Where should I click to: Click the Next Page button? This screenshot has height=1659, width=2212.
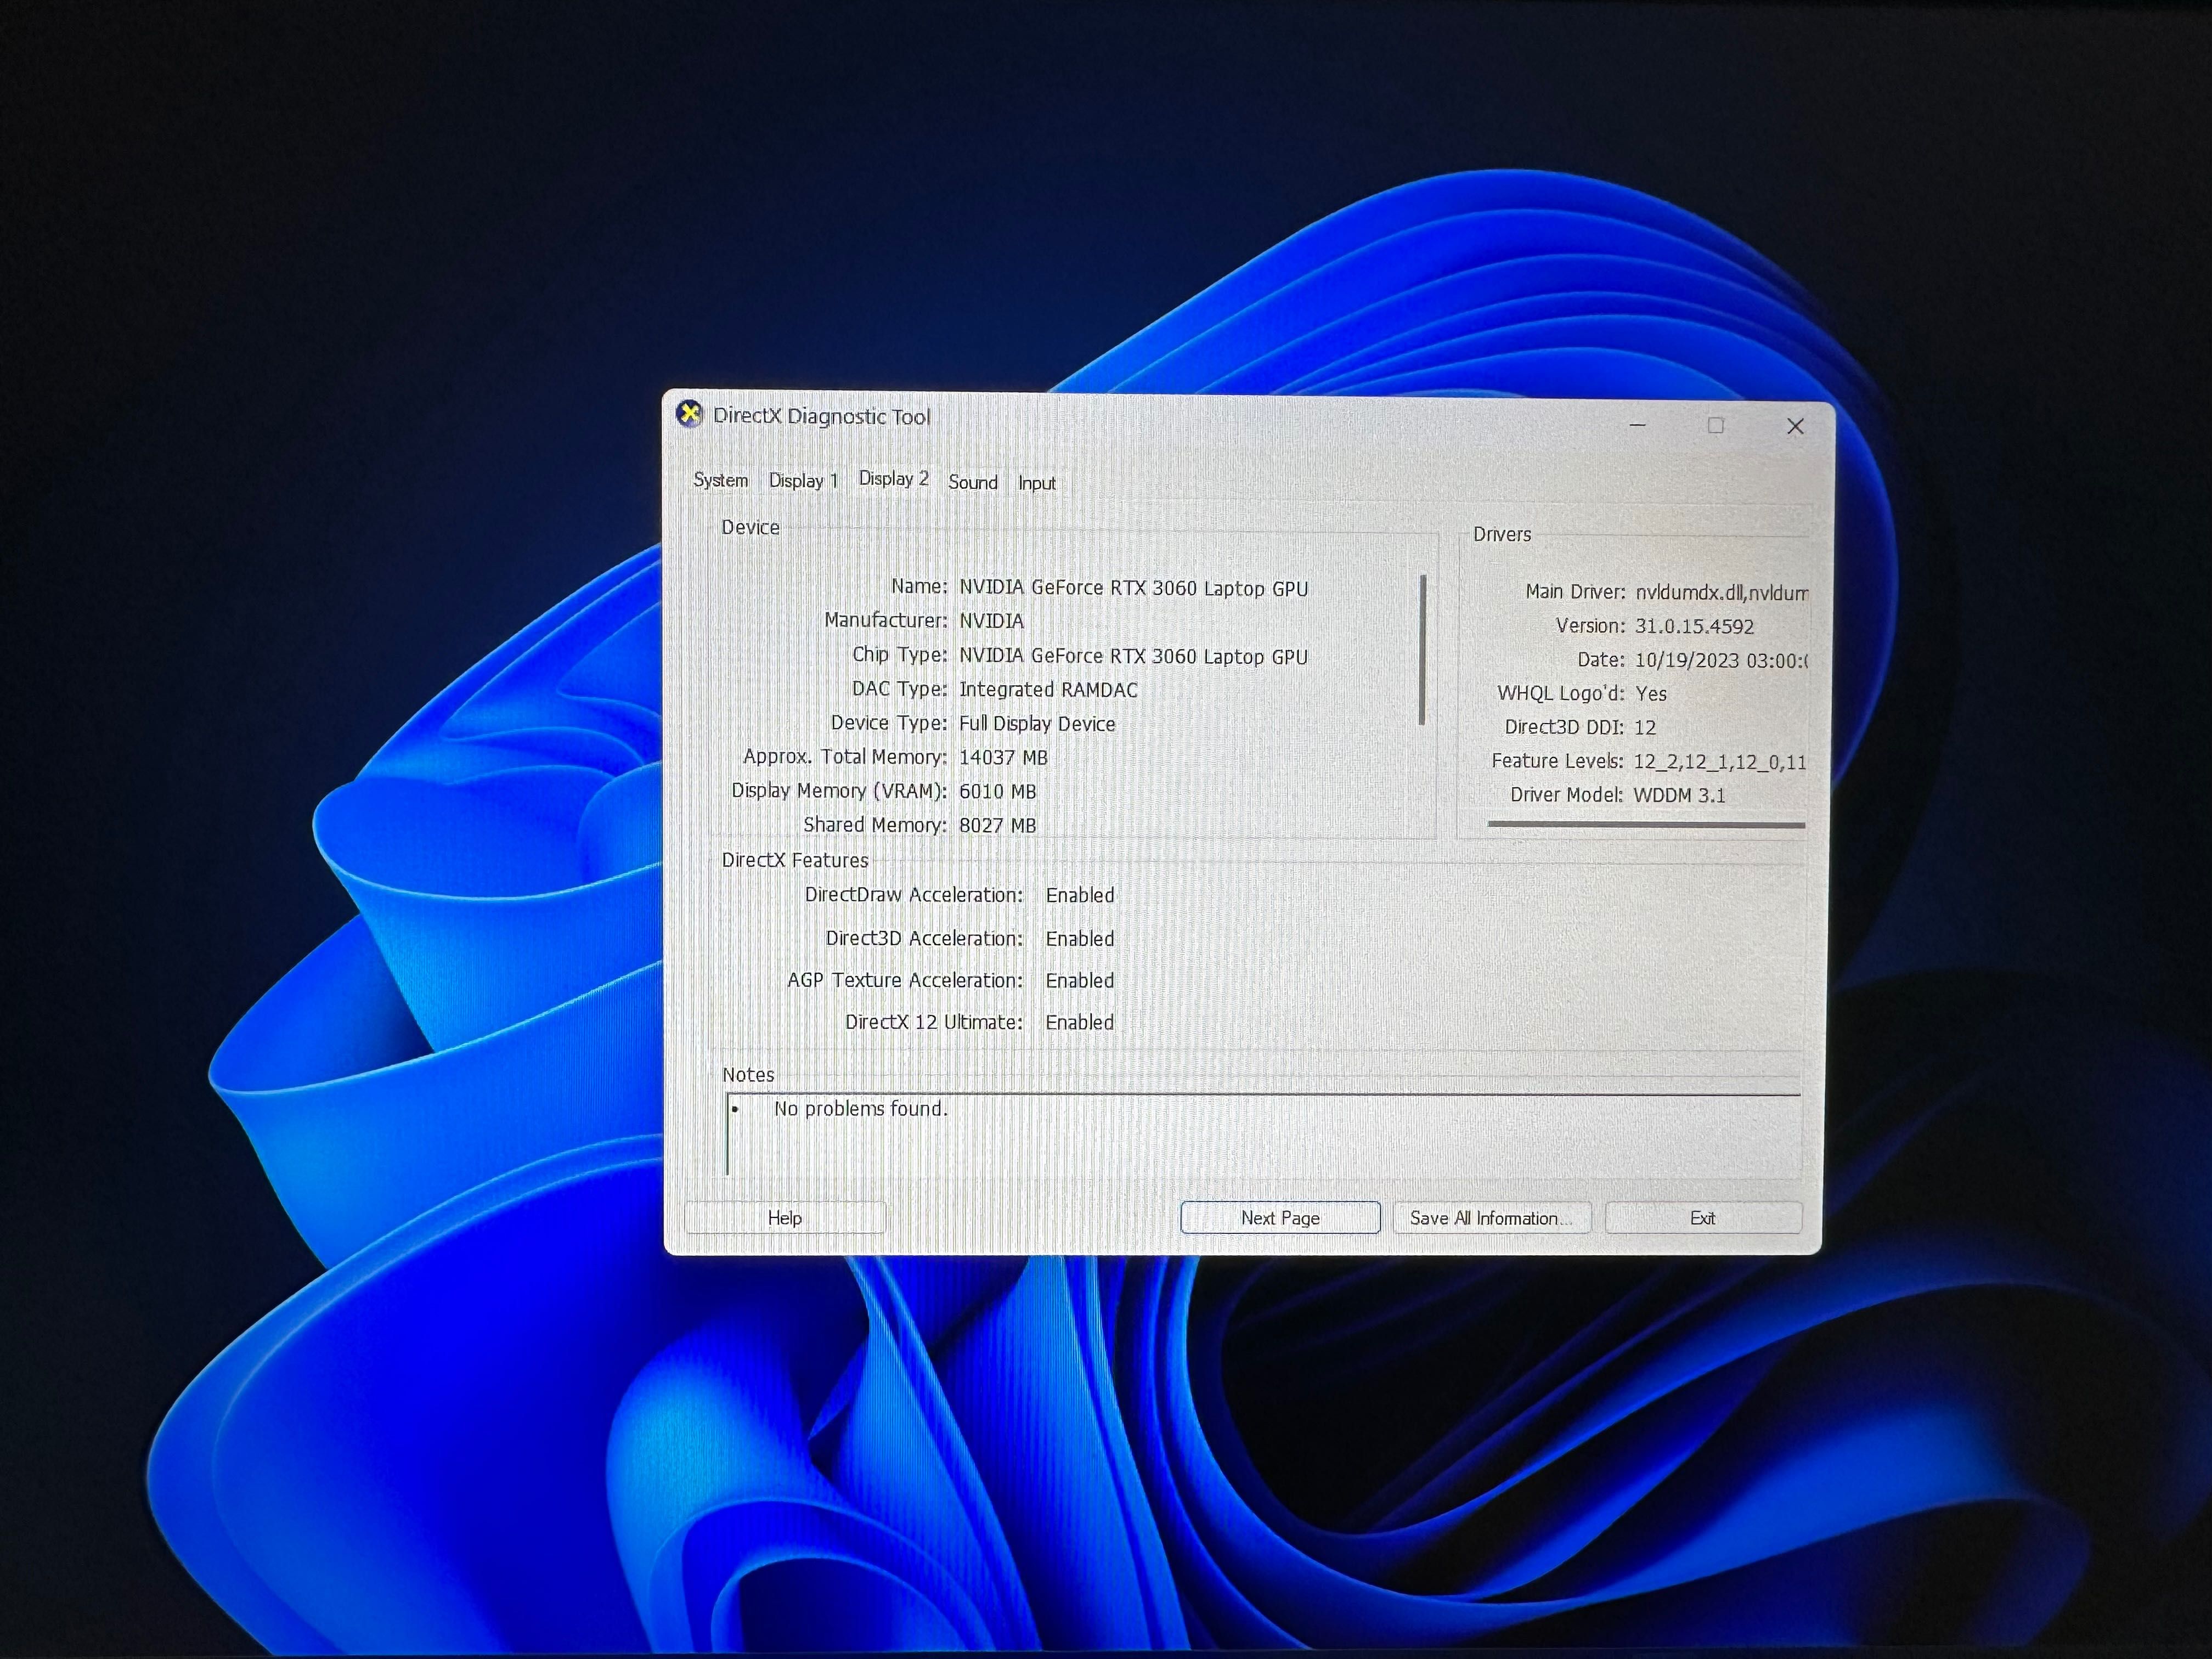[x=1280, y=1217]
